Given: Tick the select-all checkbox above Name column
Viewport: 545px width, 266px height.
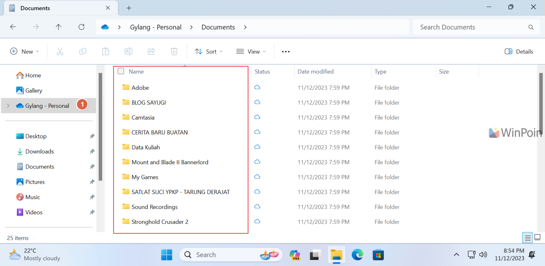Looking at the screenshot, I should click(x=121, y=71).
